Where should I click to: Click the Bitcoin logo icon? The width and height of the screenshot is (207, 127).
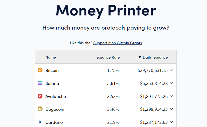(x=40, y=70)
